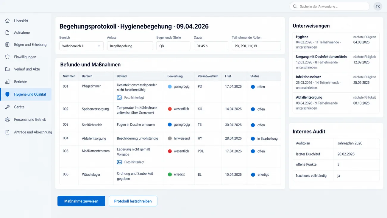Screen dimensions: 387x218
Task: Click the Maßnahme zuweisen button
Action: pyautogui.click(x=81, y=201)
